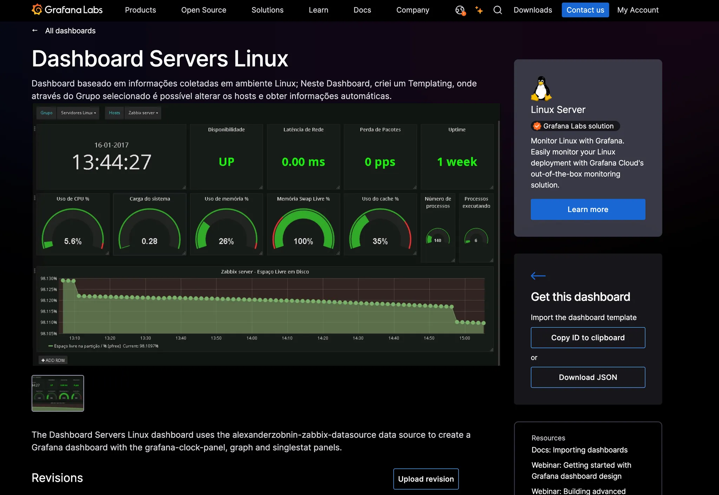
Task: Click the Grafana Labs solution badge
Action: click(x=575, y=126)
